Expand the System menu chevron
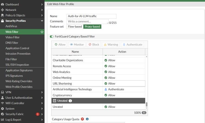This screenshot has height=123, width=205. [42, 108]
